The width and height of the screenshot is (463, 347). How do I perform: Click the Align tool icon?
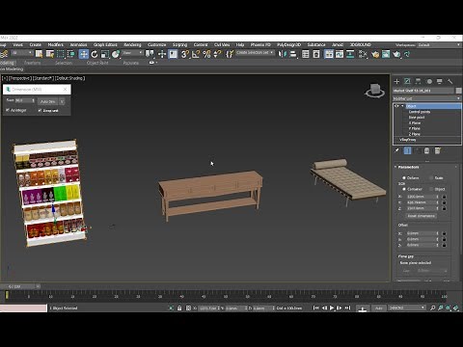pyautogui.click(x=293, y=54)
